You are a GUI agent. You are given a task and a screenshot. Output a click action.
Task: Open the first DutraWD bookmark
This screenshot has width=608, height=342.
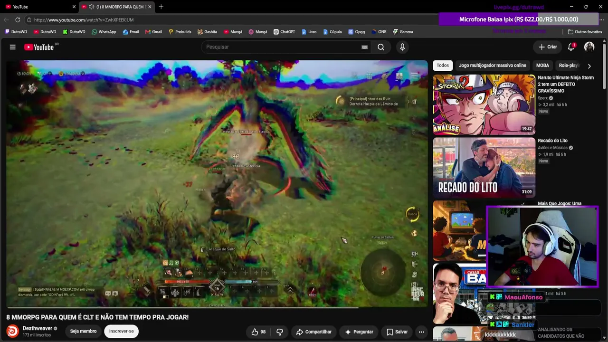pos(16,32)
